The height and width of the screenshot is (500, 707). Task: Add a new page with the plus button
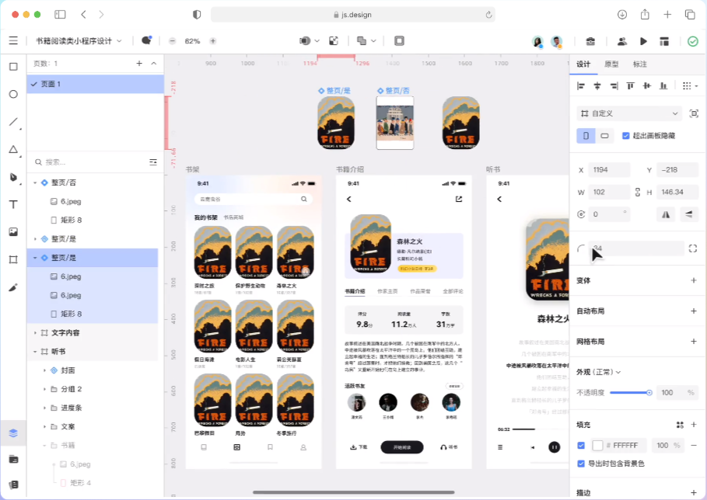(138, 63)
